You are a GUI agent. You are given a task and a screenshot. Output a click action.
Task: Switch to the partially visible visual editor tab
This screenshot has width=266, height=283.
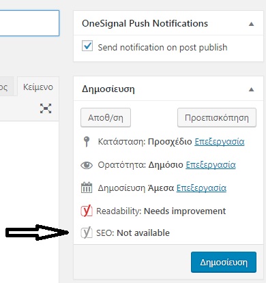(7, 87)
